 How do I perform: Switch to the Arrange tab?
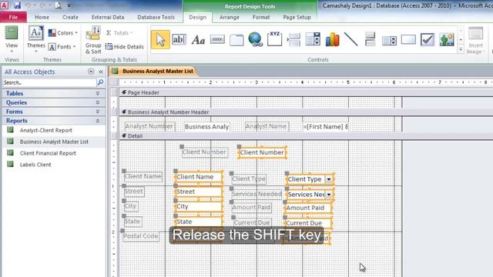pos(230,17)
